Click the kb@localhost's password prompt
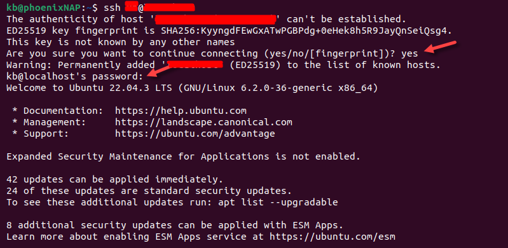The width and height of the screenshot is (508, 248). [74, 76]
